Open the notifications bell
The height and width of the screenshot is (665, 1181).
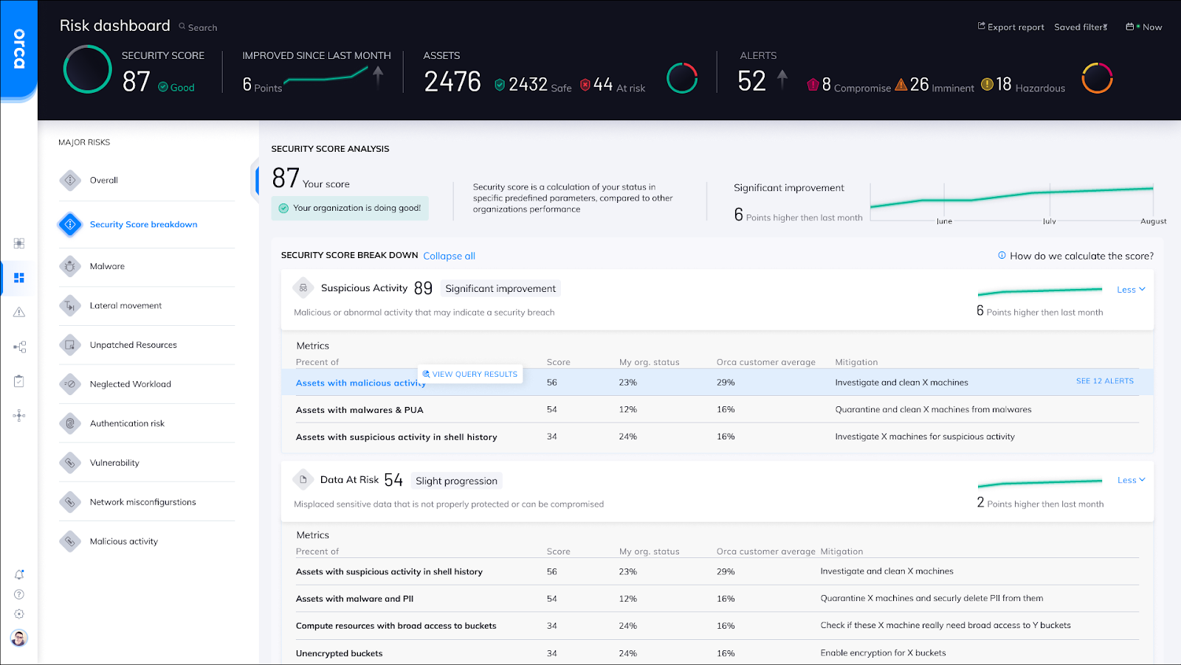click(18, 574)
